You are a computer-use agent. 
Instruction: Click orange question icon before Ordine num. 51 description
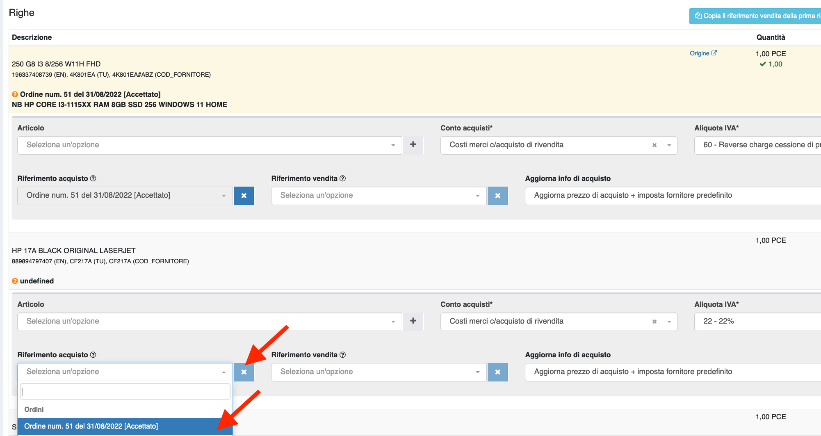[x=15, y=94]
